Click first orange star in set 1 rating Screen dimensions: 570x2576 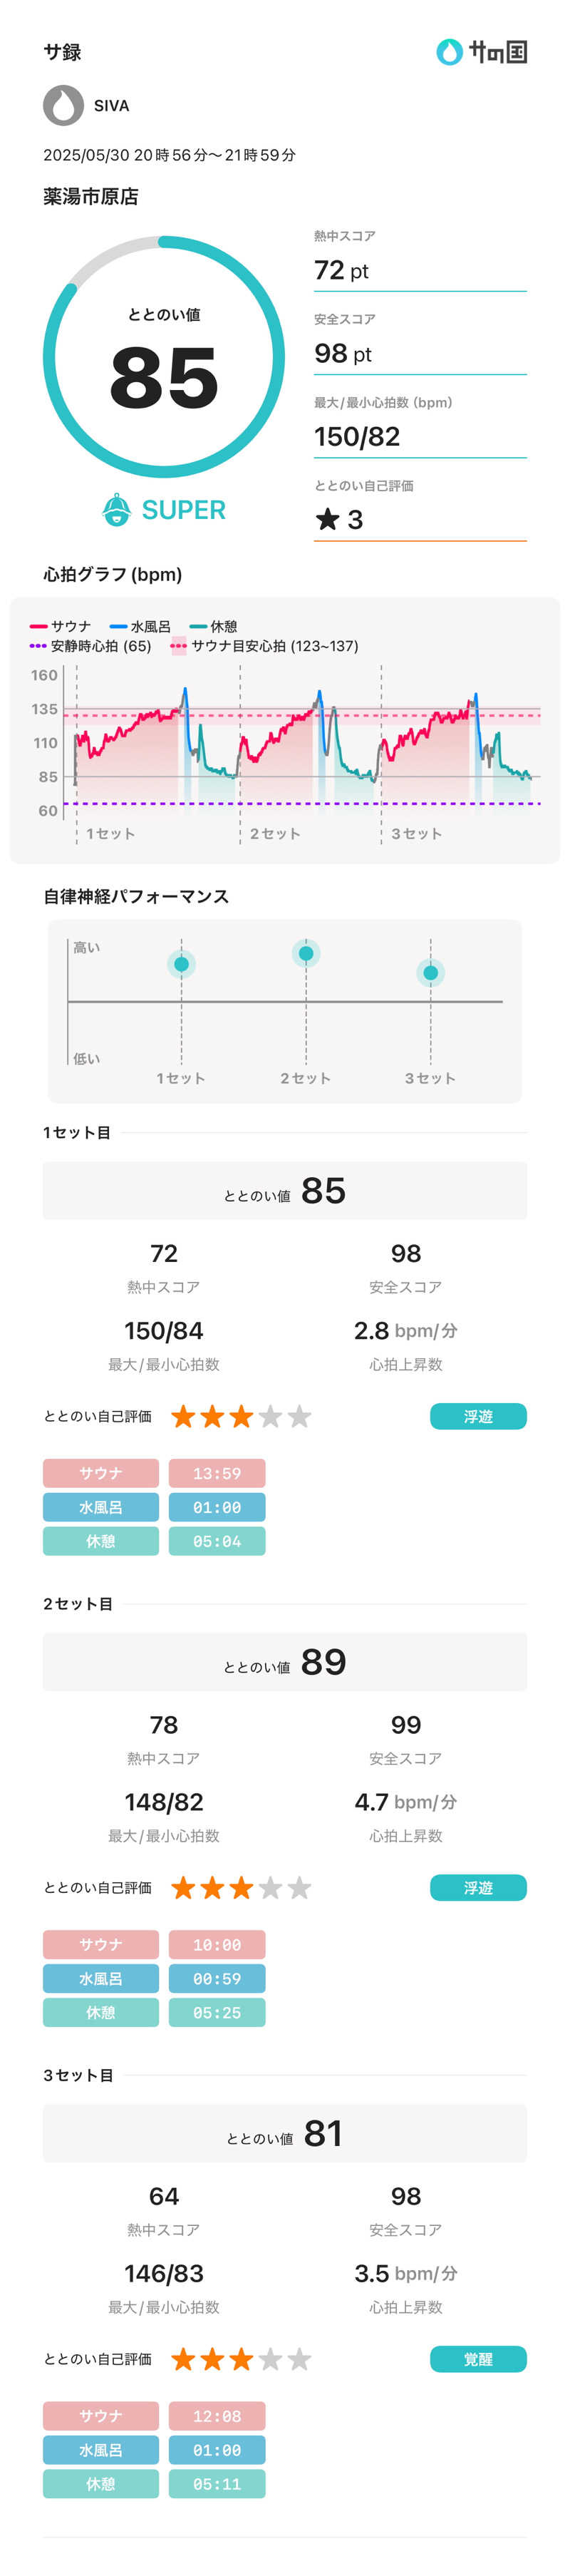[x=183, y=1416]
